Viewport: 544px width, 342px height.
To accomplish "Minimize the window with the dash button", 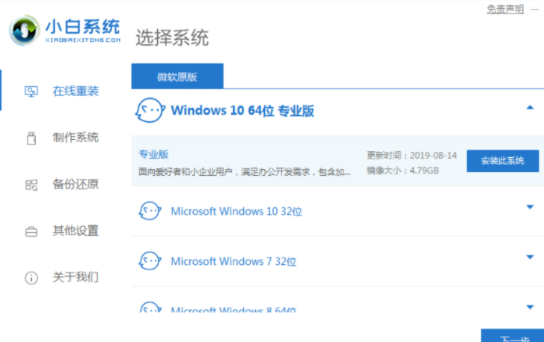I will tap(534, 10).
